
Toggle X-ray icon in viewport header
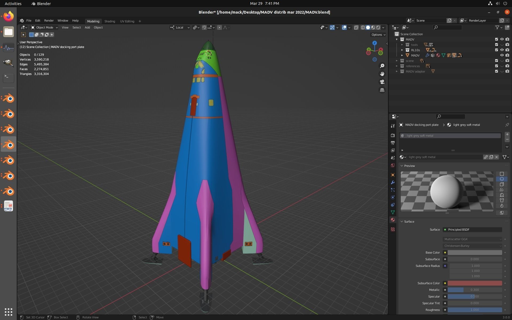[356, 27]
